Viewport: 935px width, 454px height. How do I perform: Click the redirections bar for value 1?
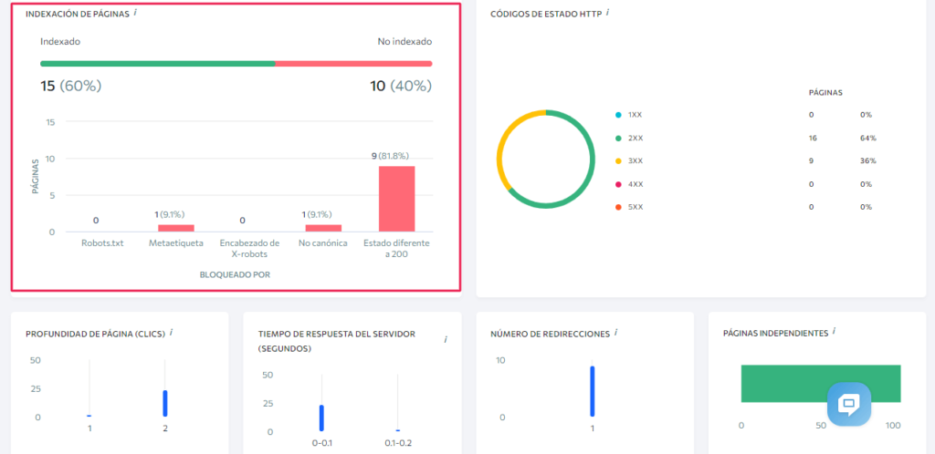click(x=592, y=391)
